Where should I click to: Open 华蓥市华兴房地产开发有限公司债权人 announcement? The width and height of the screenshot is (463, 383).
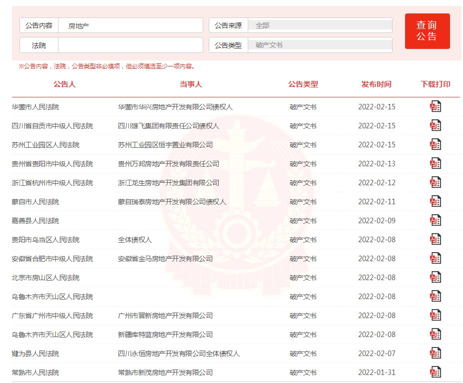coord(175,107)
